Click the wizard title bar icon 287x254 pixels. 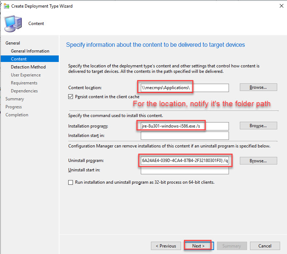(x=7, y=6)
